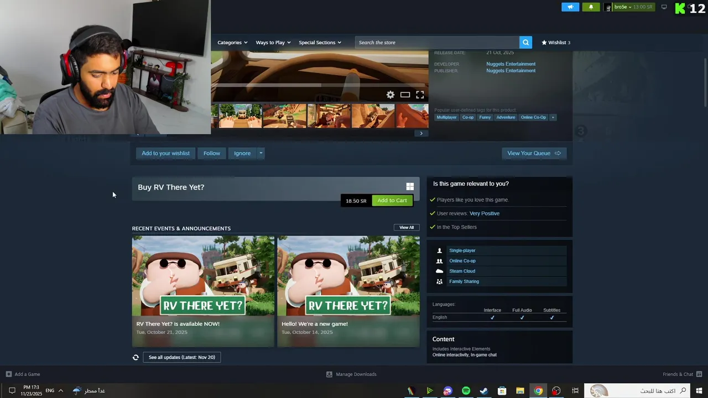This screenshot has height=398, width=708.
Task: Open the Windows notification center icon
Action: pyautogui.click(x=12, y=391)
